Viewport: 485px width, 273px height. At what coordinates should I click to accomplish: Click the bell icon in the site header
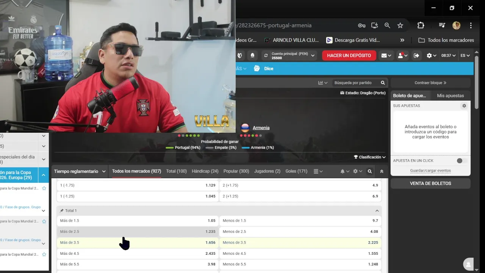point(252,55)
